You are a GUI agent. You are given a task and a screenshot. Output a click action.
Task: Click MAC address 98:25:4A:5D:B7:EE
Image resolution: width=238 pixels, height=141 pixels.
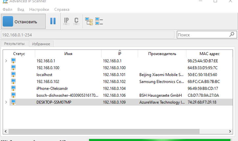click(x=202, y=61)
